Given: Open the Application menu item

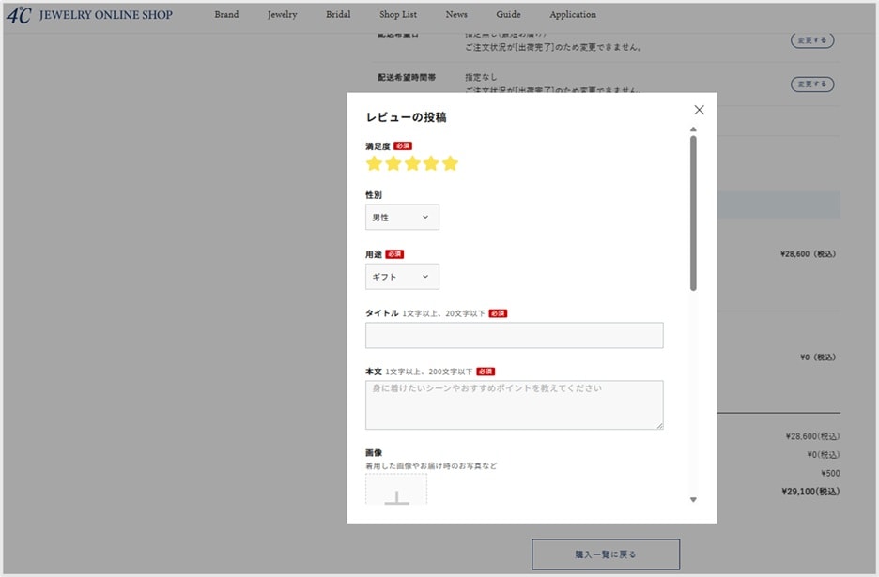Looking at the screenshot, I should coord(573,15).
